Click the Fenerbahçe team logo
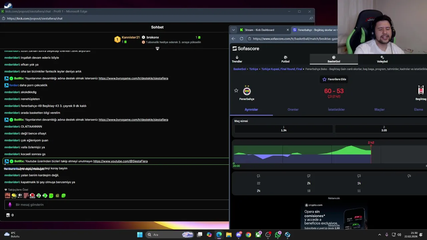 247,90
